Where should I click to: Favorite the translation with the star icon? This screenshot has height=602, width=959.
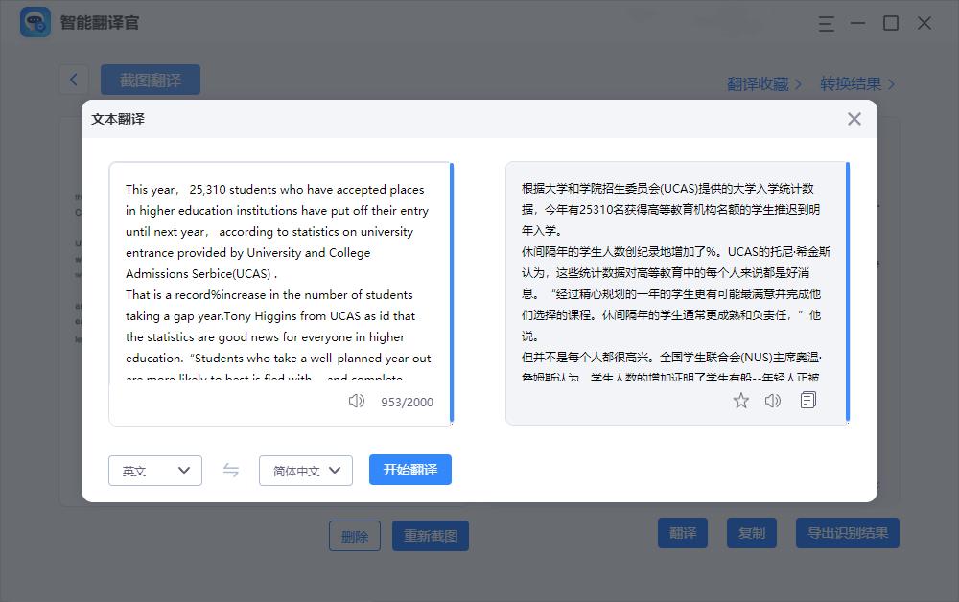tap(740, 401)
